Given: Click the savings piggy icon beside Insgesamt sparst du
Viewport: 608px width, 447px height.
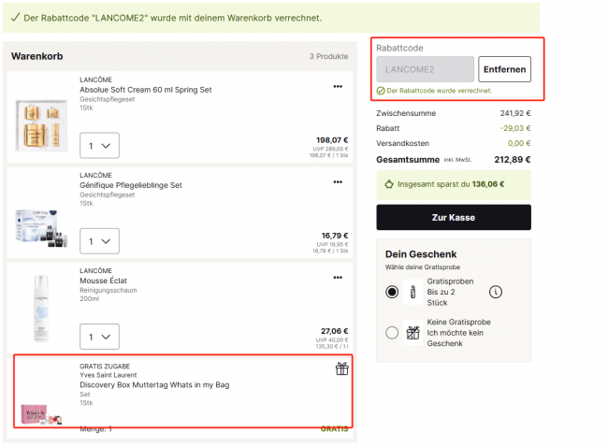Looking at the screenshot, I should click(389, 184).
